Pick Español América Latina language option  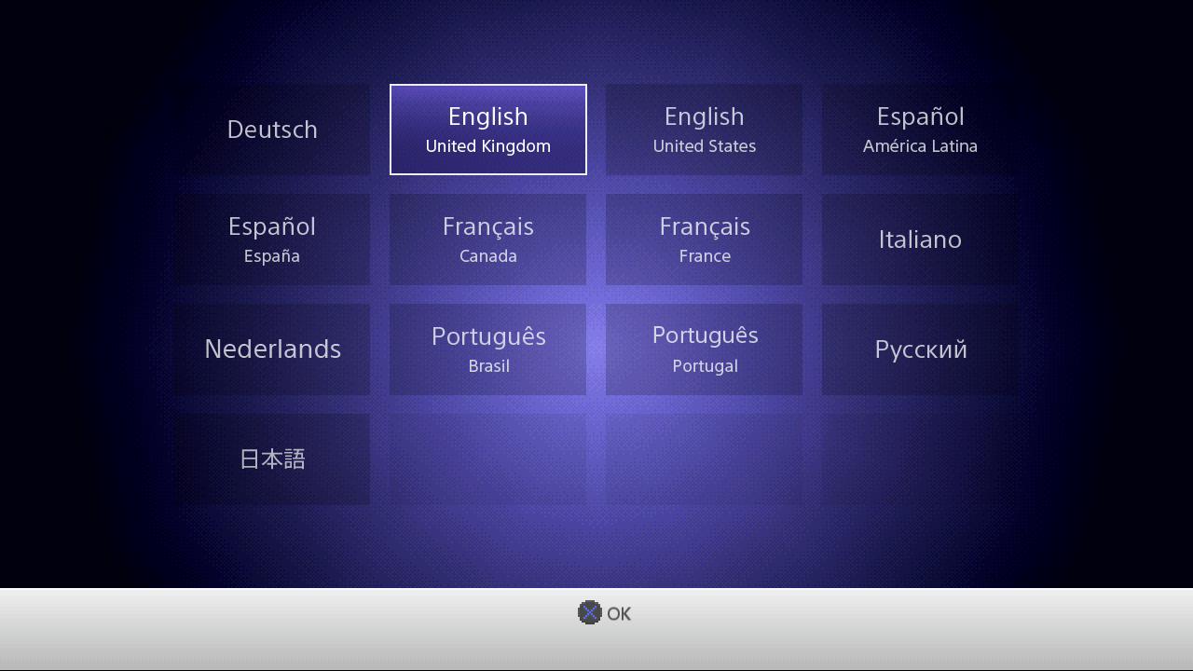pyautogui.click(x=920, y=130)
